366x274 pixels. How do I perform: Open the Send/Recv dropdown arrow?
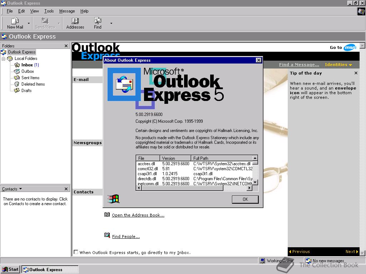(59, 23)
